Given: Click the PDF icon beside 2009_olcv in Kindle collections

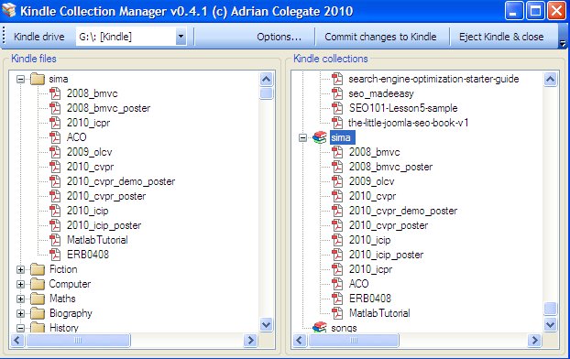Looking at the screenshot, I should tap(337, 181).
